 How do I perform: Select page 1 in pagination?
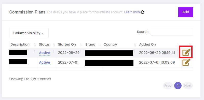[178, 86]
